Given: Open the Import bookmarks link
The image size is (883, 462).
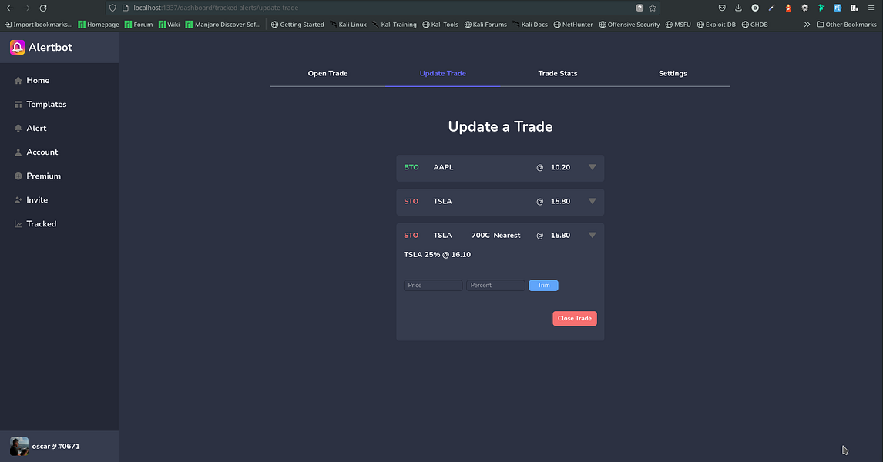Looking at the screenshot, I should point(39,24).
